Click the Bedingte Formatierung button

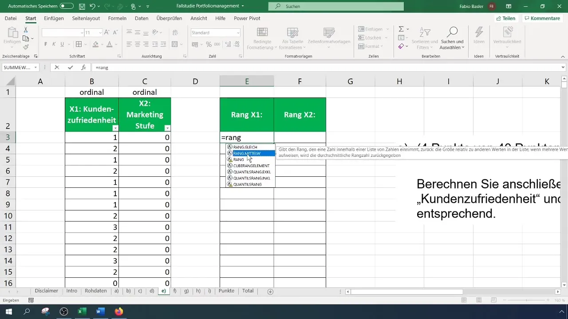263,39
